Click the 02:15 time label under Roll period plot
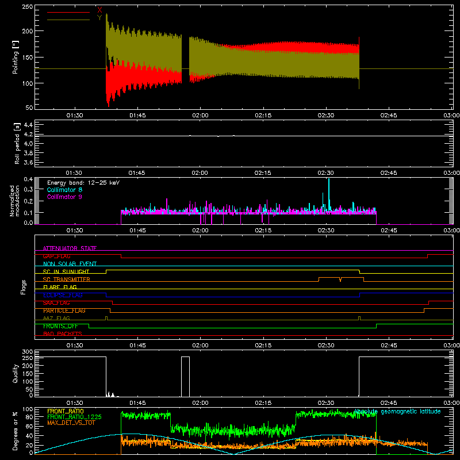 point(263,173)
